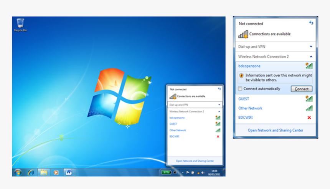330x189 pixels.
Task: Click bdcopenzone signal strength icon in the enlarged panel
Action: 309,66
